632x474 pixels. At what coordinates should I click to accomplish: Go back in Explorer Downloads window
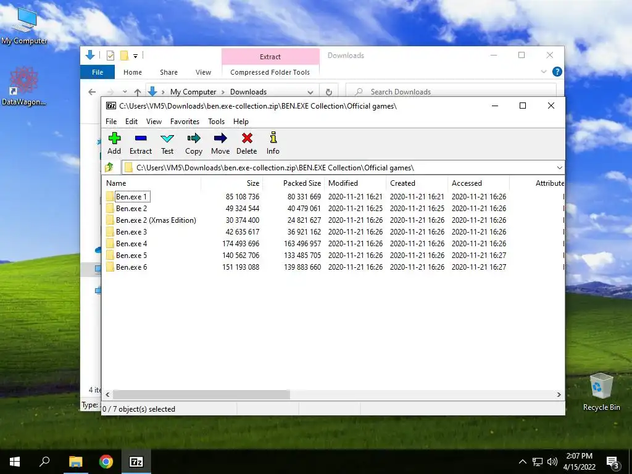[x=92, y=92]
